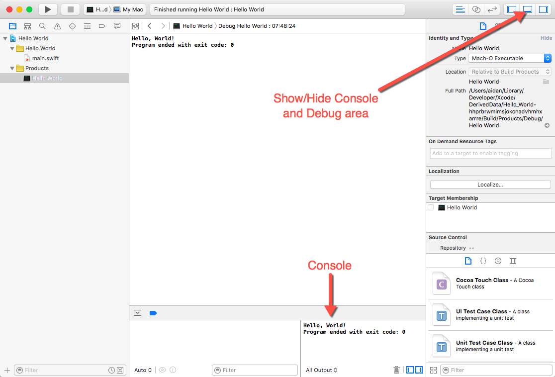Screen dimensions: 555x377
Task: Toggle the Navigator panel
Action: coord(512,9)
